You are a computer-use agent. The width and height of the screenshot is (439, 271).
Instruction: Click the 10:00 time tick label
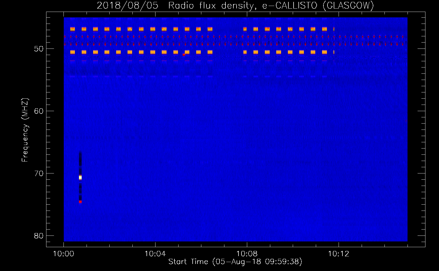coord(63,254)
